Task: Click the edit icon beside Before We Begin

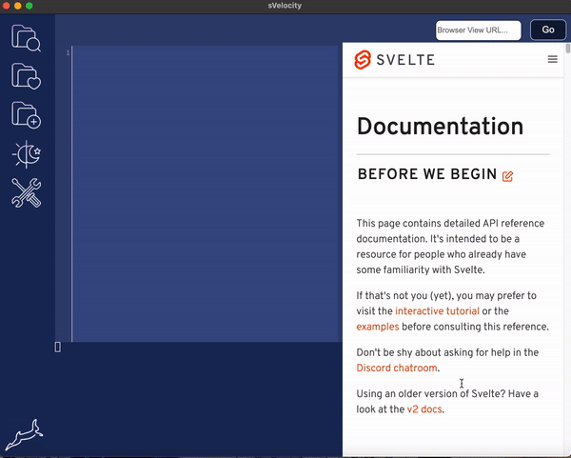Action: (507, 176)
